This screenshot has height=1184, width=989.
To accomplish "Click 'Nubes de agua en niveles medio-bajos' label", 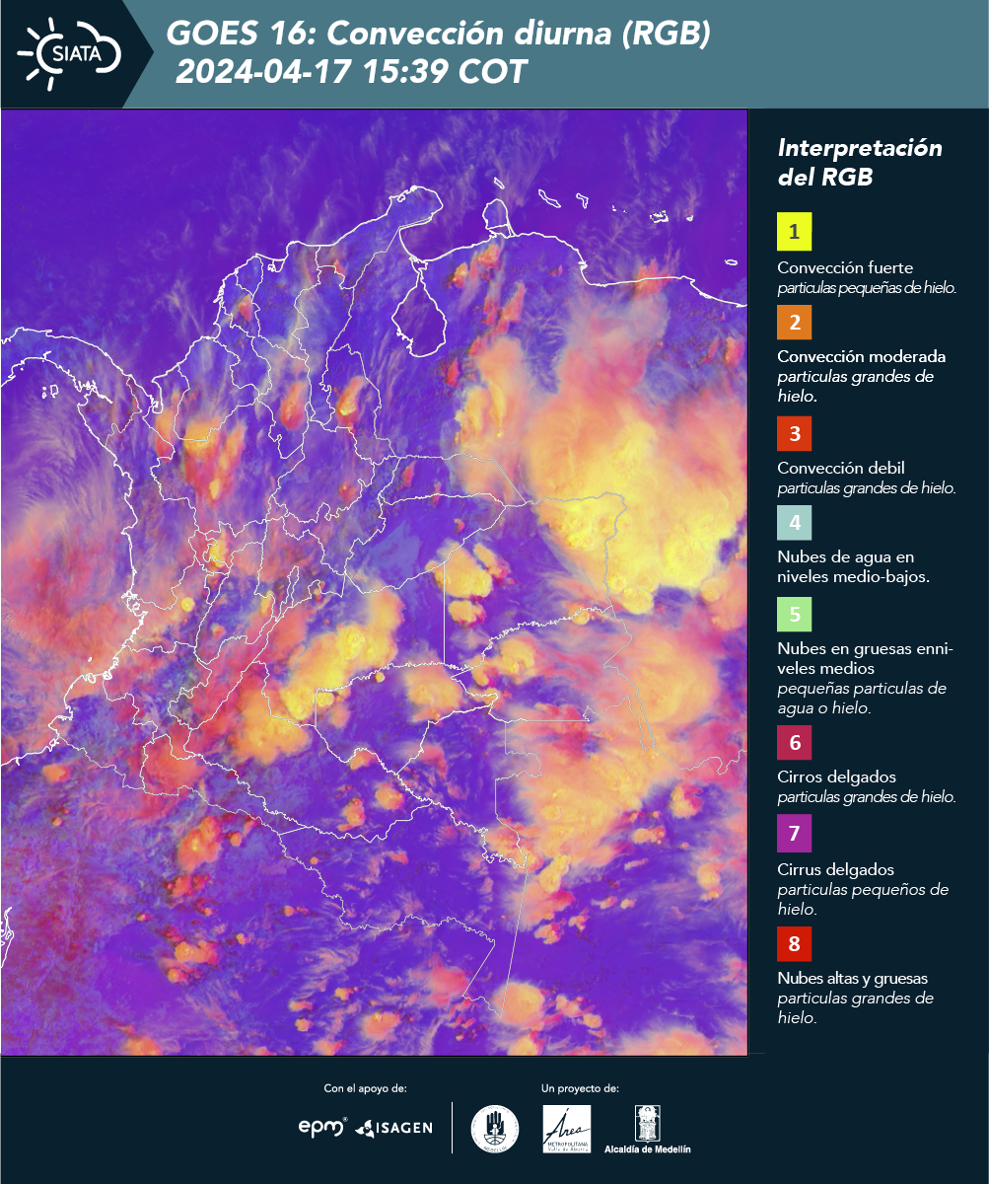I will tap(854, 567).
